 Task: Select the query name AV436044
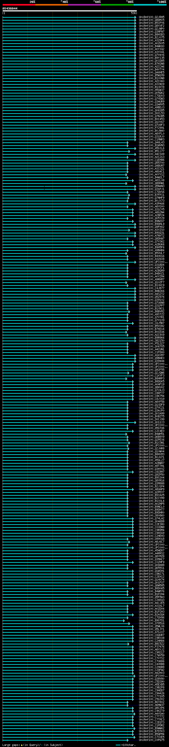10,9
